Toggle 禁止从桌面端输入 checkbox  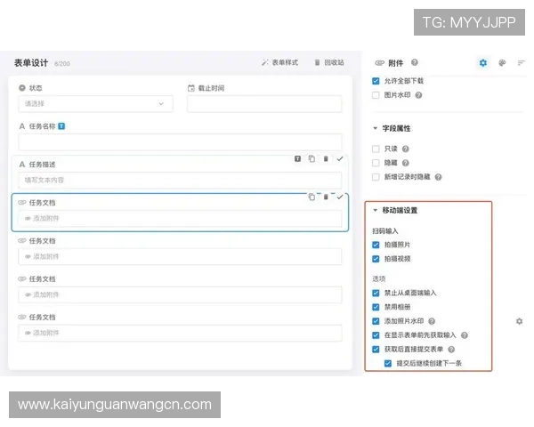click(x=376, y=293)
